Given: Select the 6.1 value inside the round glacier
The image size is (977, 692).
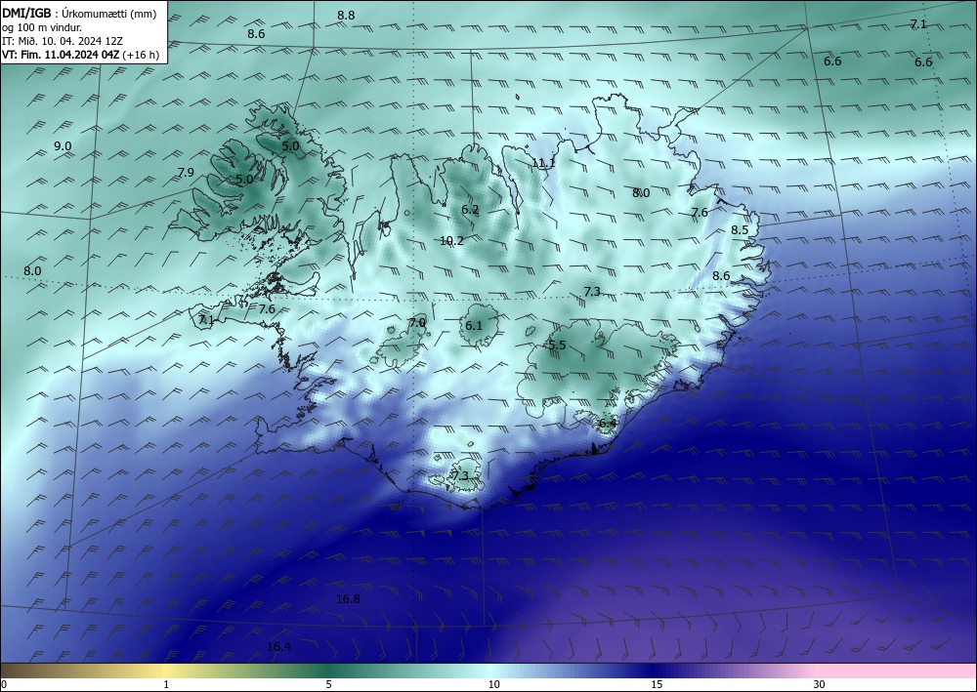Looking at the screenshot, I should click(x=474, y=325).
